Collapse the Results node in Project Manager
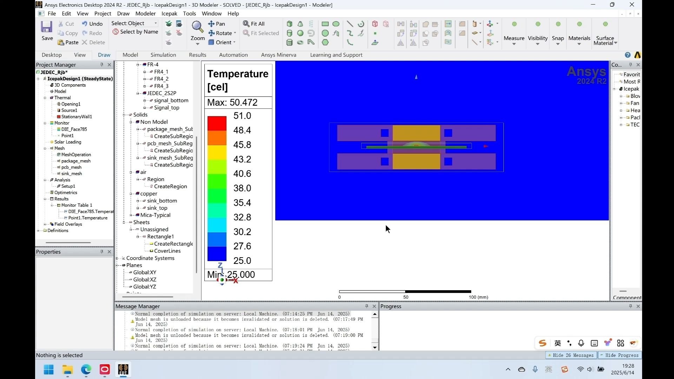Viewport: 674px width, 379px height. pos(45,199)
